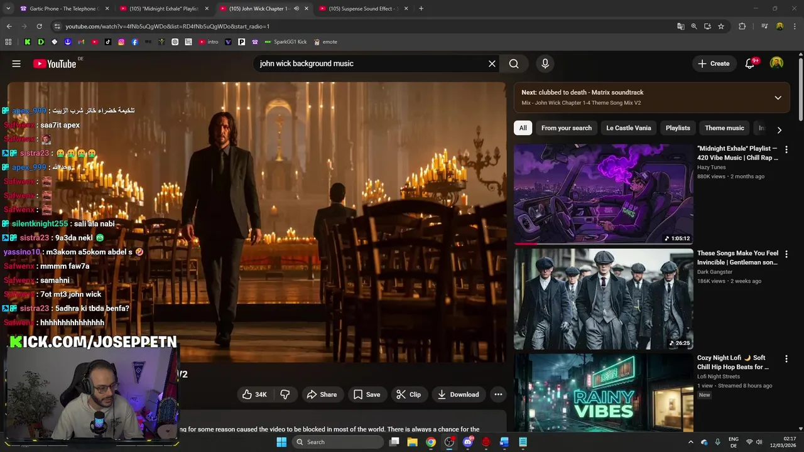Open the browser extensions puzzle icon
This screenshot has width=804, height=452.
click(742, 26)
